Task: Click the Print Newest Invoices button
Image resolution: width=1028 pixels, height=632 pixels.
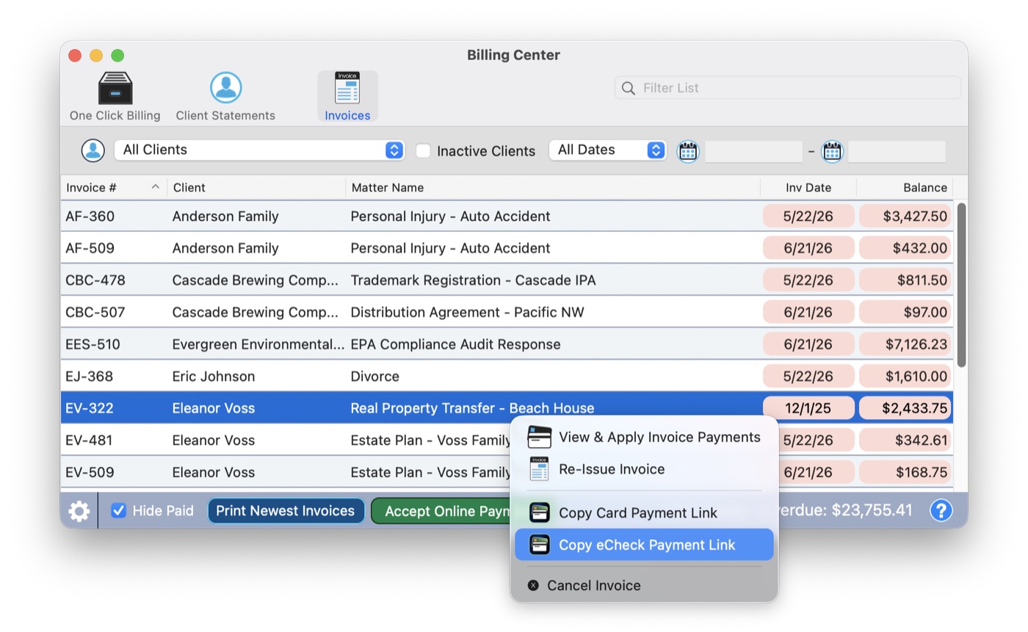Action: point(286,511)
